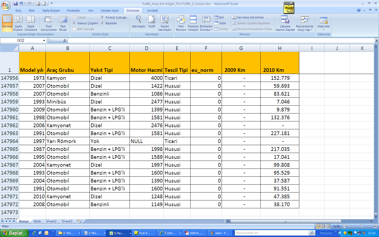Click Tümünü Yerleştir arrange all
Screen dimensions: 379x237
[193, 23]
